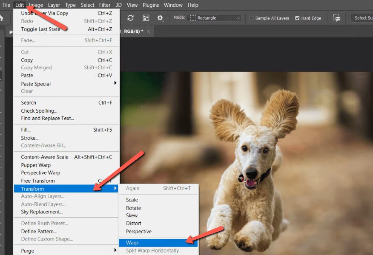Select Puppet Warp in Edit menu
Screen dimensions: 373x255
[x=36, y=165]
